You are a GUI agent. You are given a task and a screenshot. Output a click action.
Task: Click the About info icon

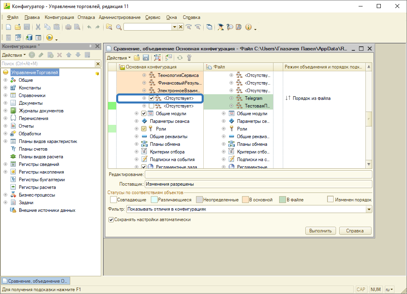pyautogui.click(x=248, y=27)
